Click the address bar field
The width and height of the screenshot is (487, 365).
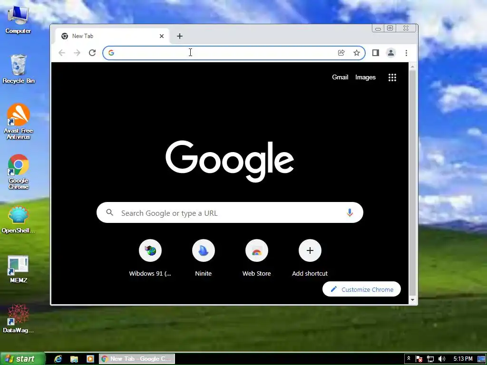tap(234, 53)
